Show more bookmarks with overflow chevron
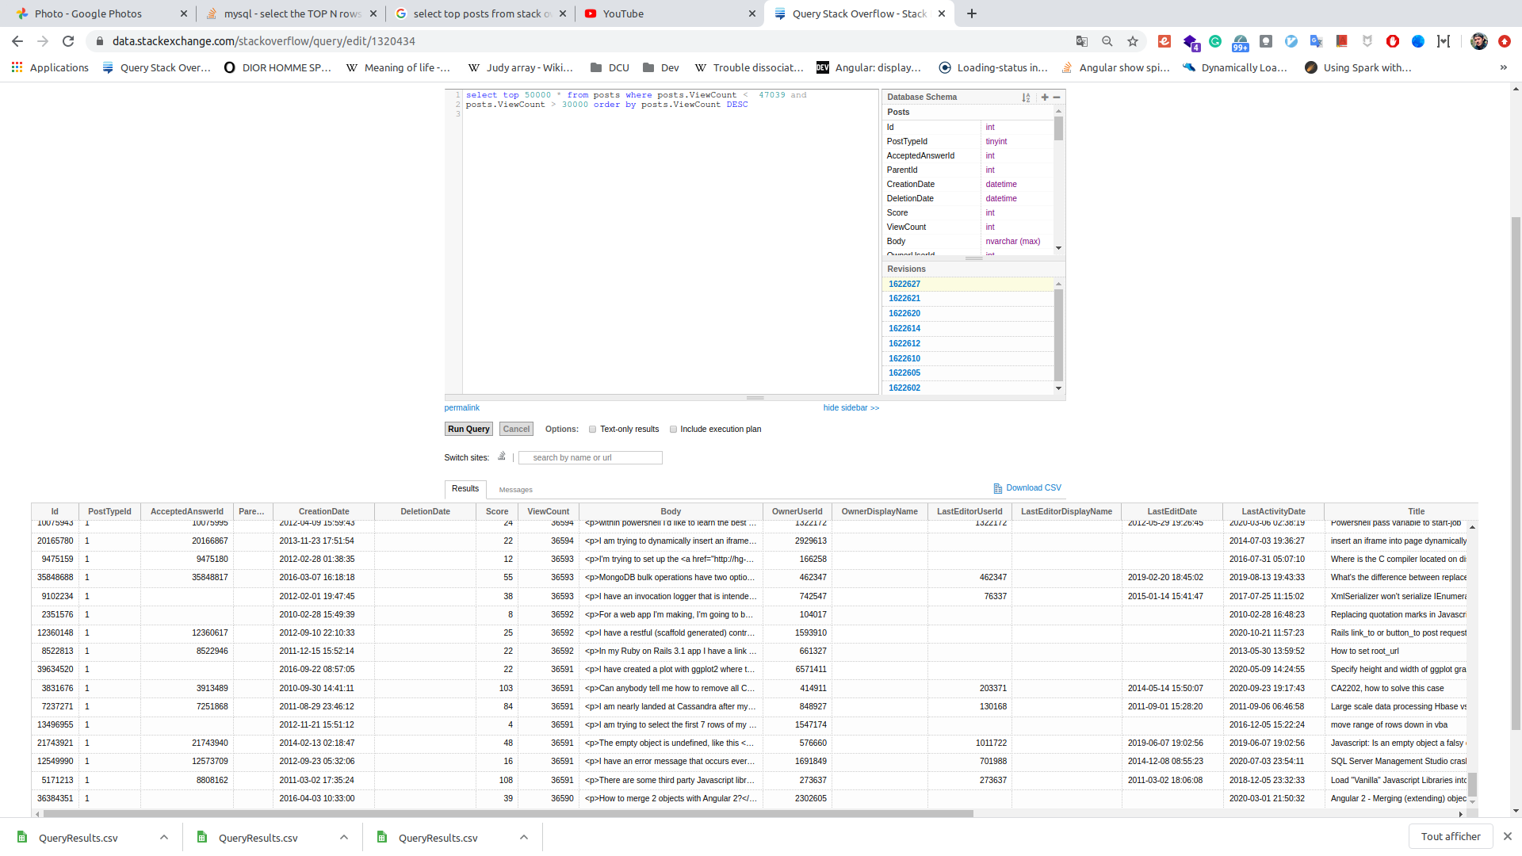 pos(1503,67)
